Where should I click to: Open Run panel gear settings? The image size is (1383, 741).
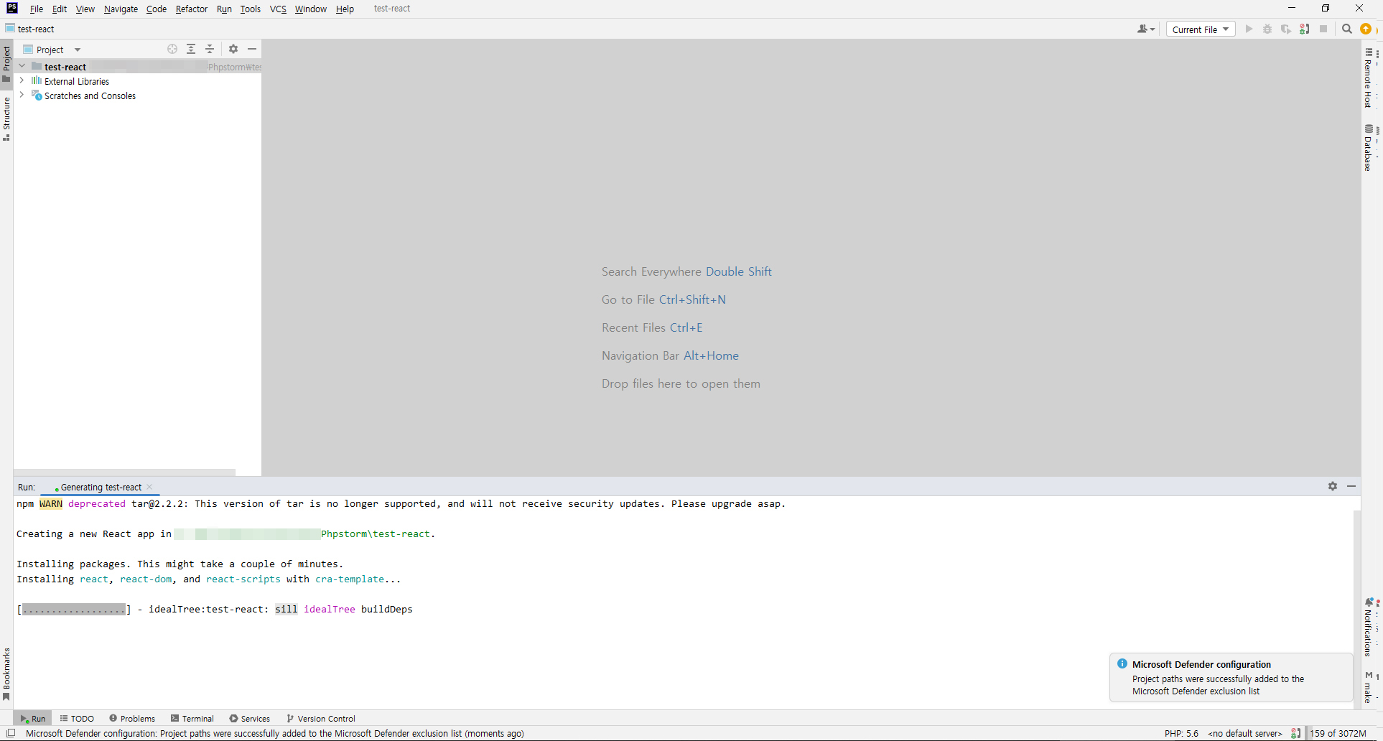(1333, 486)
